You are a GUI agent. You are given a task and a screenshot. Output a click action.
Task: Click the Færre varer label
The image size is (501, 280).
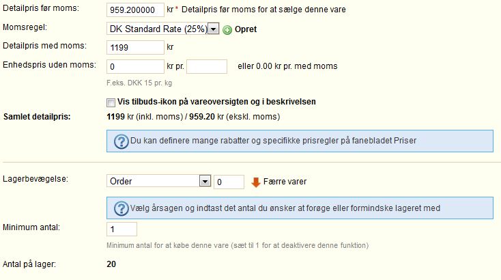(285, 182)
